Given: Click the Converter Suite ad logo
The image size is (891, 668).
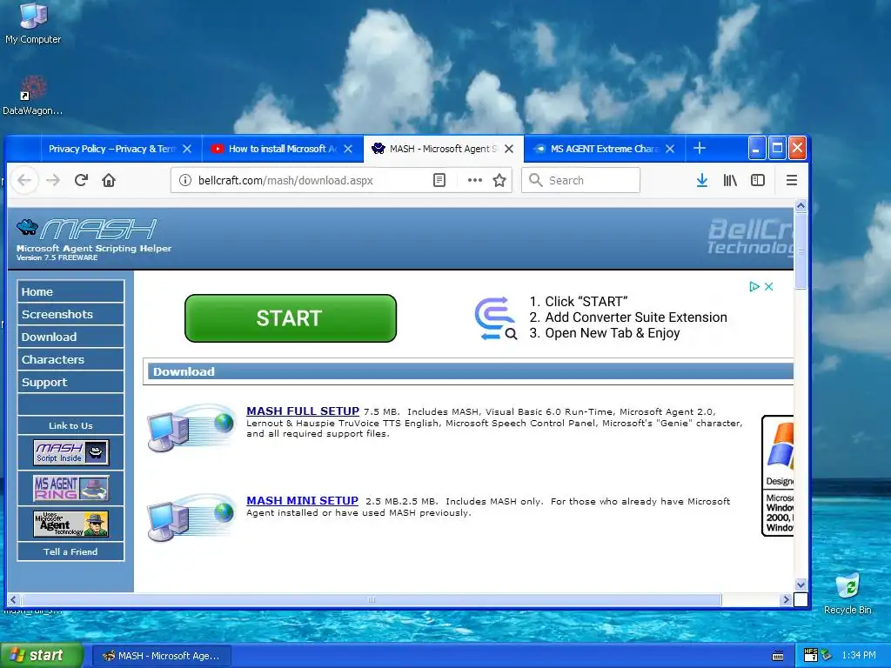Looking at the screenshot, I should pos(495,318).
